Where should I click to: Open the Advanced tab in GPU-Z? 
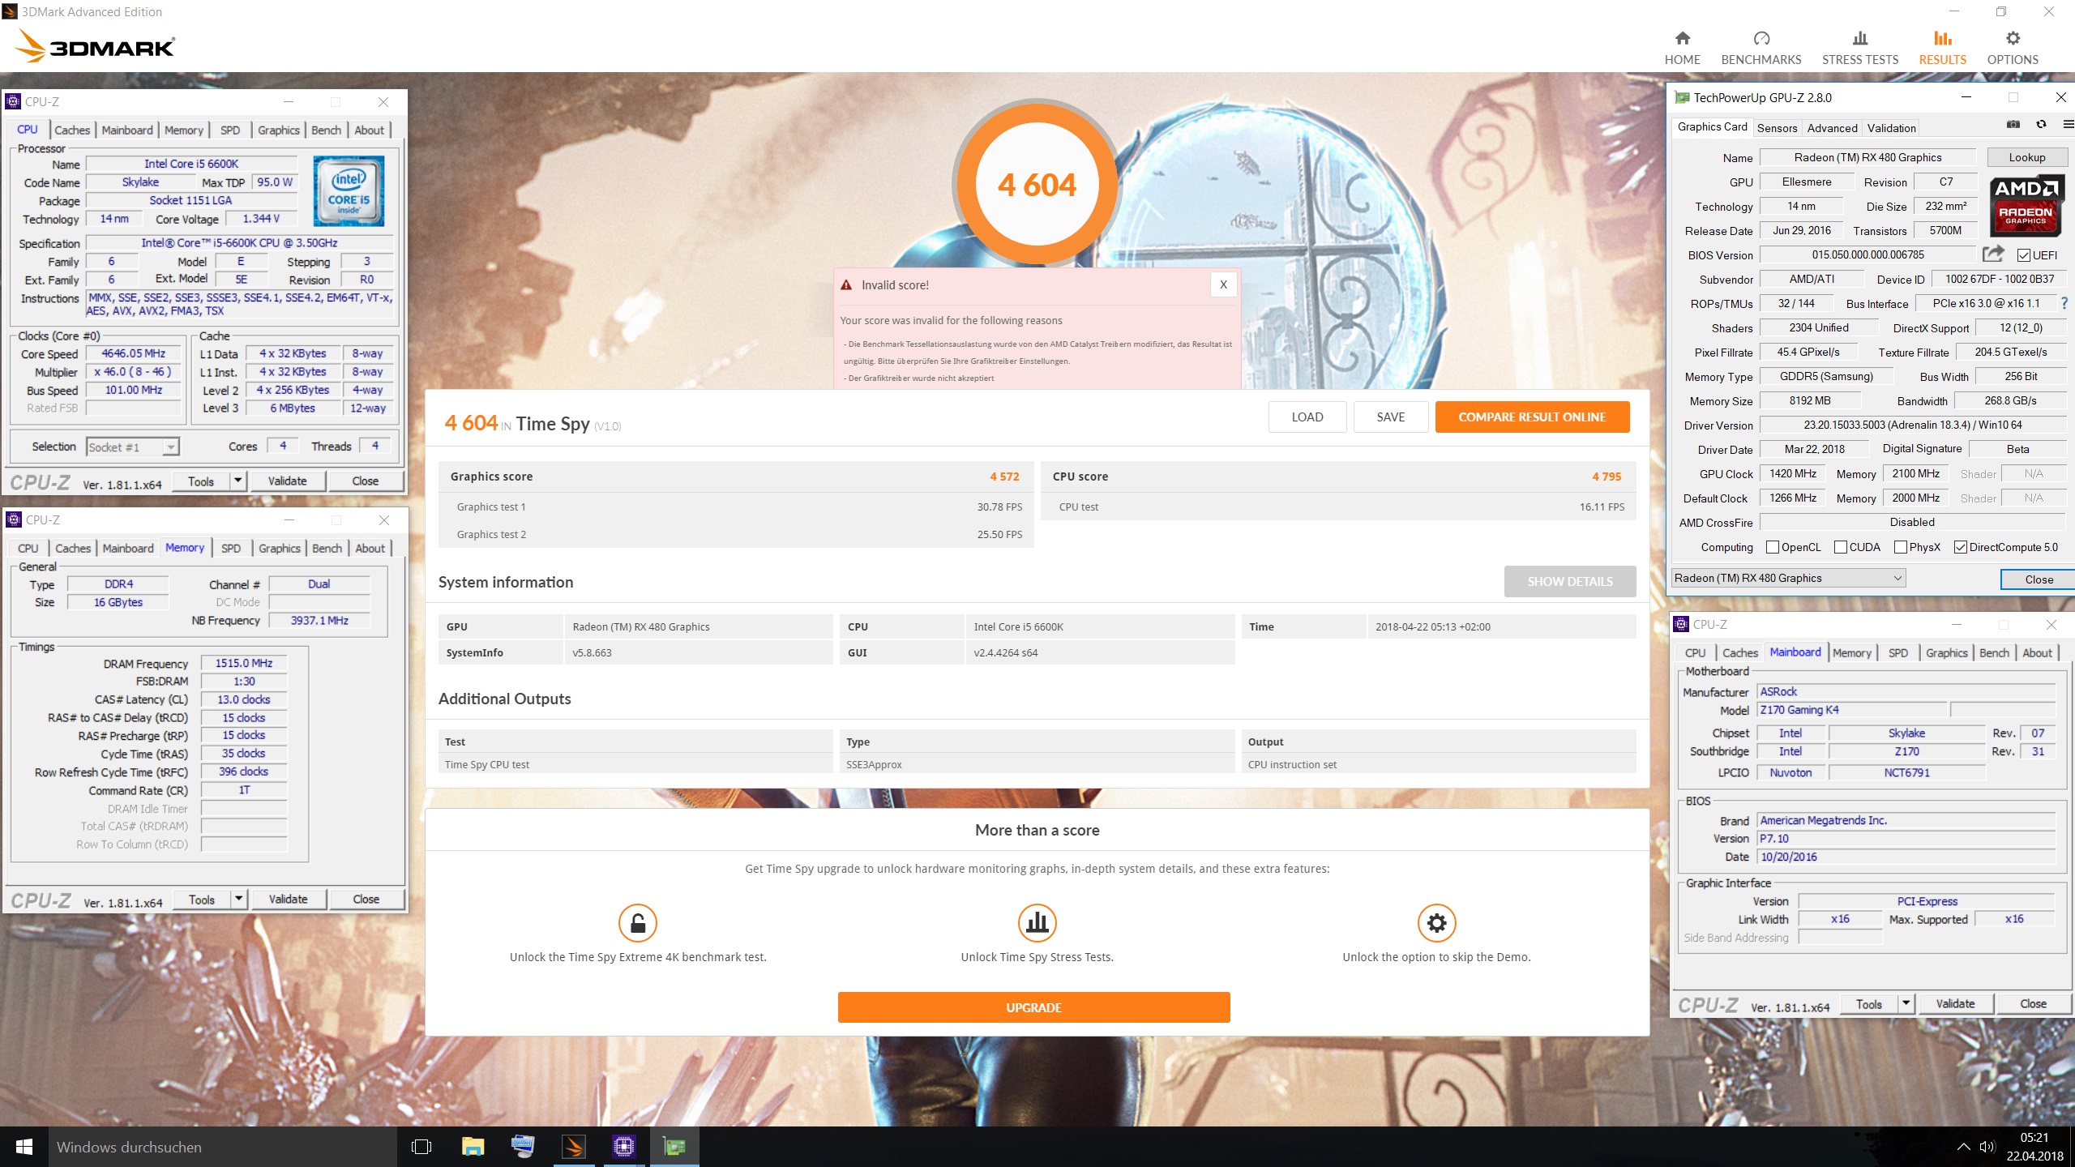click(x=1832, y=128)
